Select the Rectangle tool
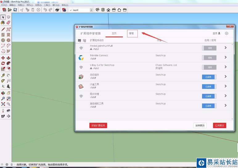Viewport: 238px width, 168px height. tap(3, 35)
